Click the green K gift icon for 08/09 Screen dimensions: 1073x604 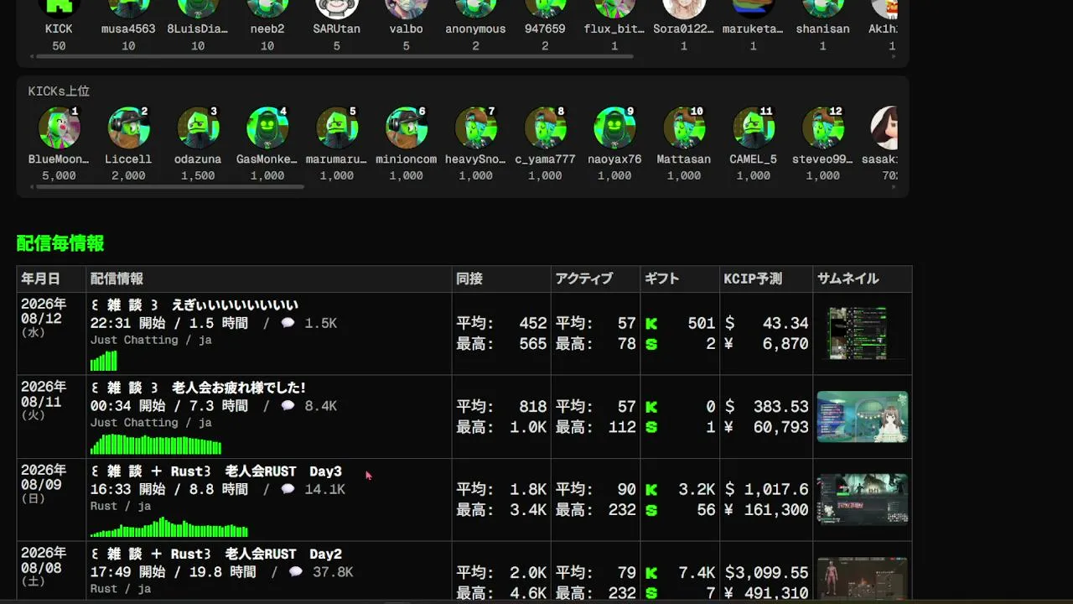(651, 489)
